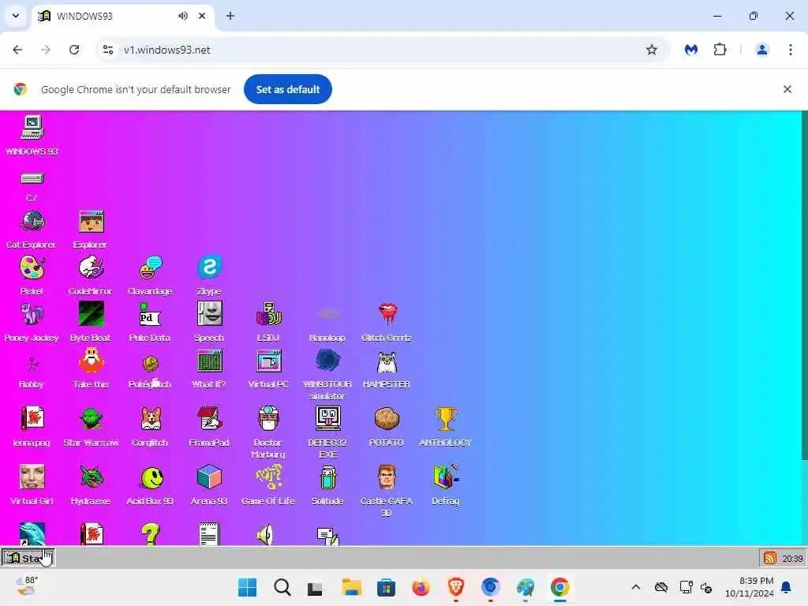
Task: Play Star Wars.avi icon
Action: (x=92, y=418)
